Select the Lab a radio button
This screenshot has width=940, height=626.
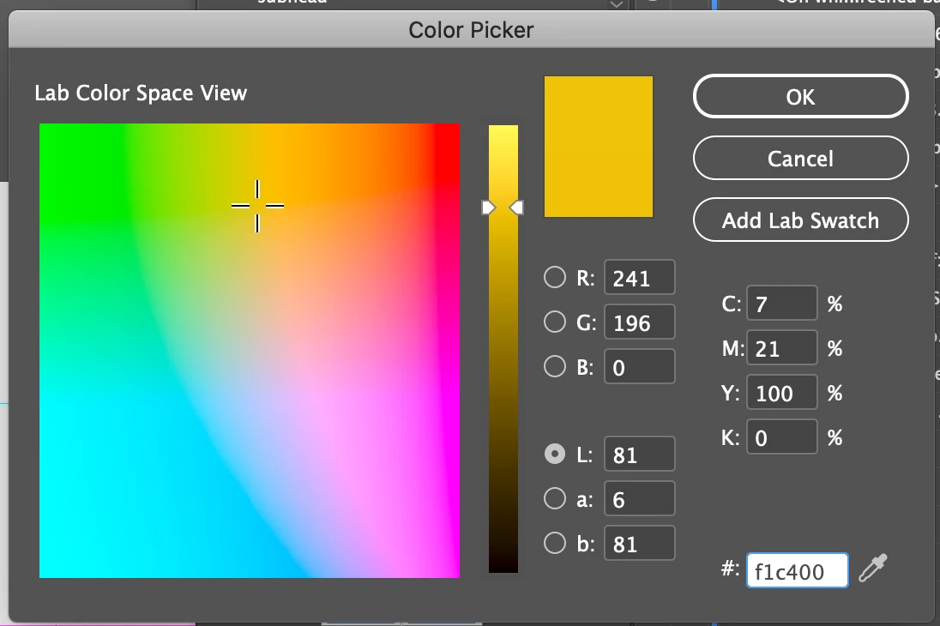[555, 498]
